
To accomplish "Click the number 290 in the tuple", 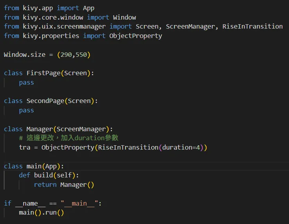I will pos(66,55).
